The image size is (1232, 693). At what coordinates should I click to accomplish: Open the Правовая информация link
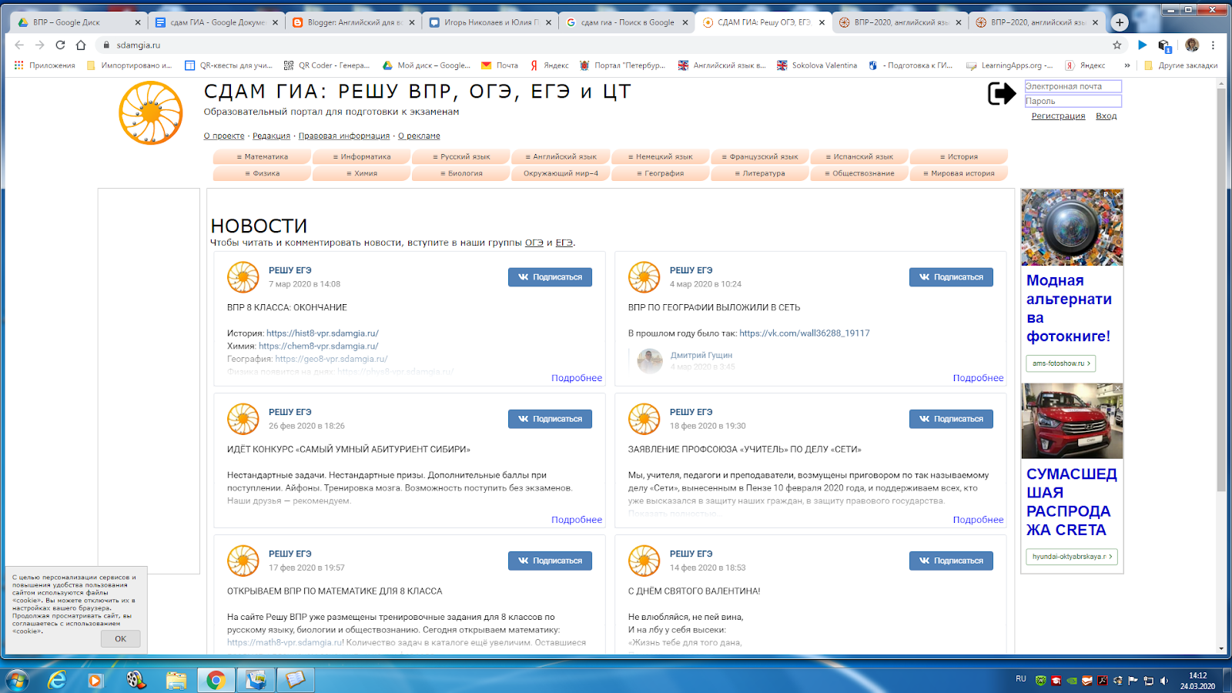point(344,136)
